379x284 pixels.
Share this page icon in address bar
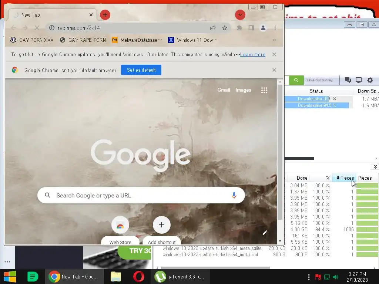(213, 28)
